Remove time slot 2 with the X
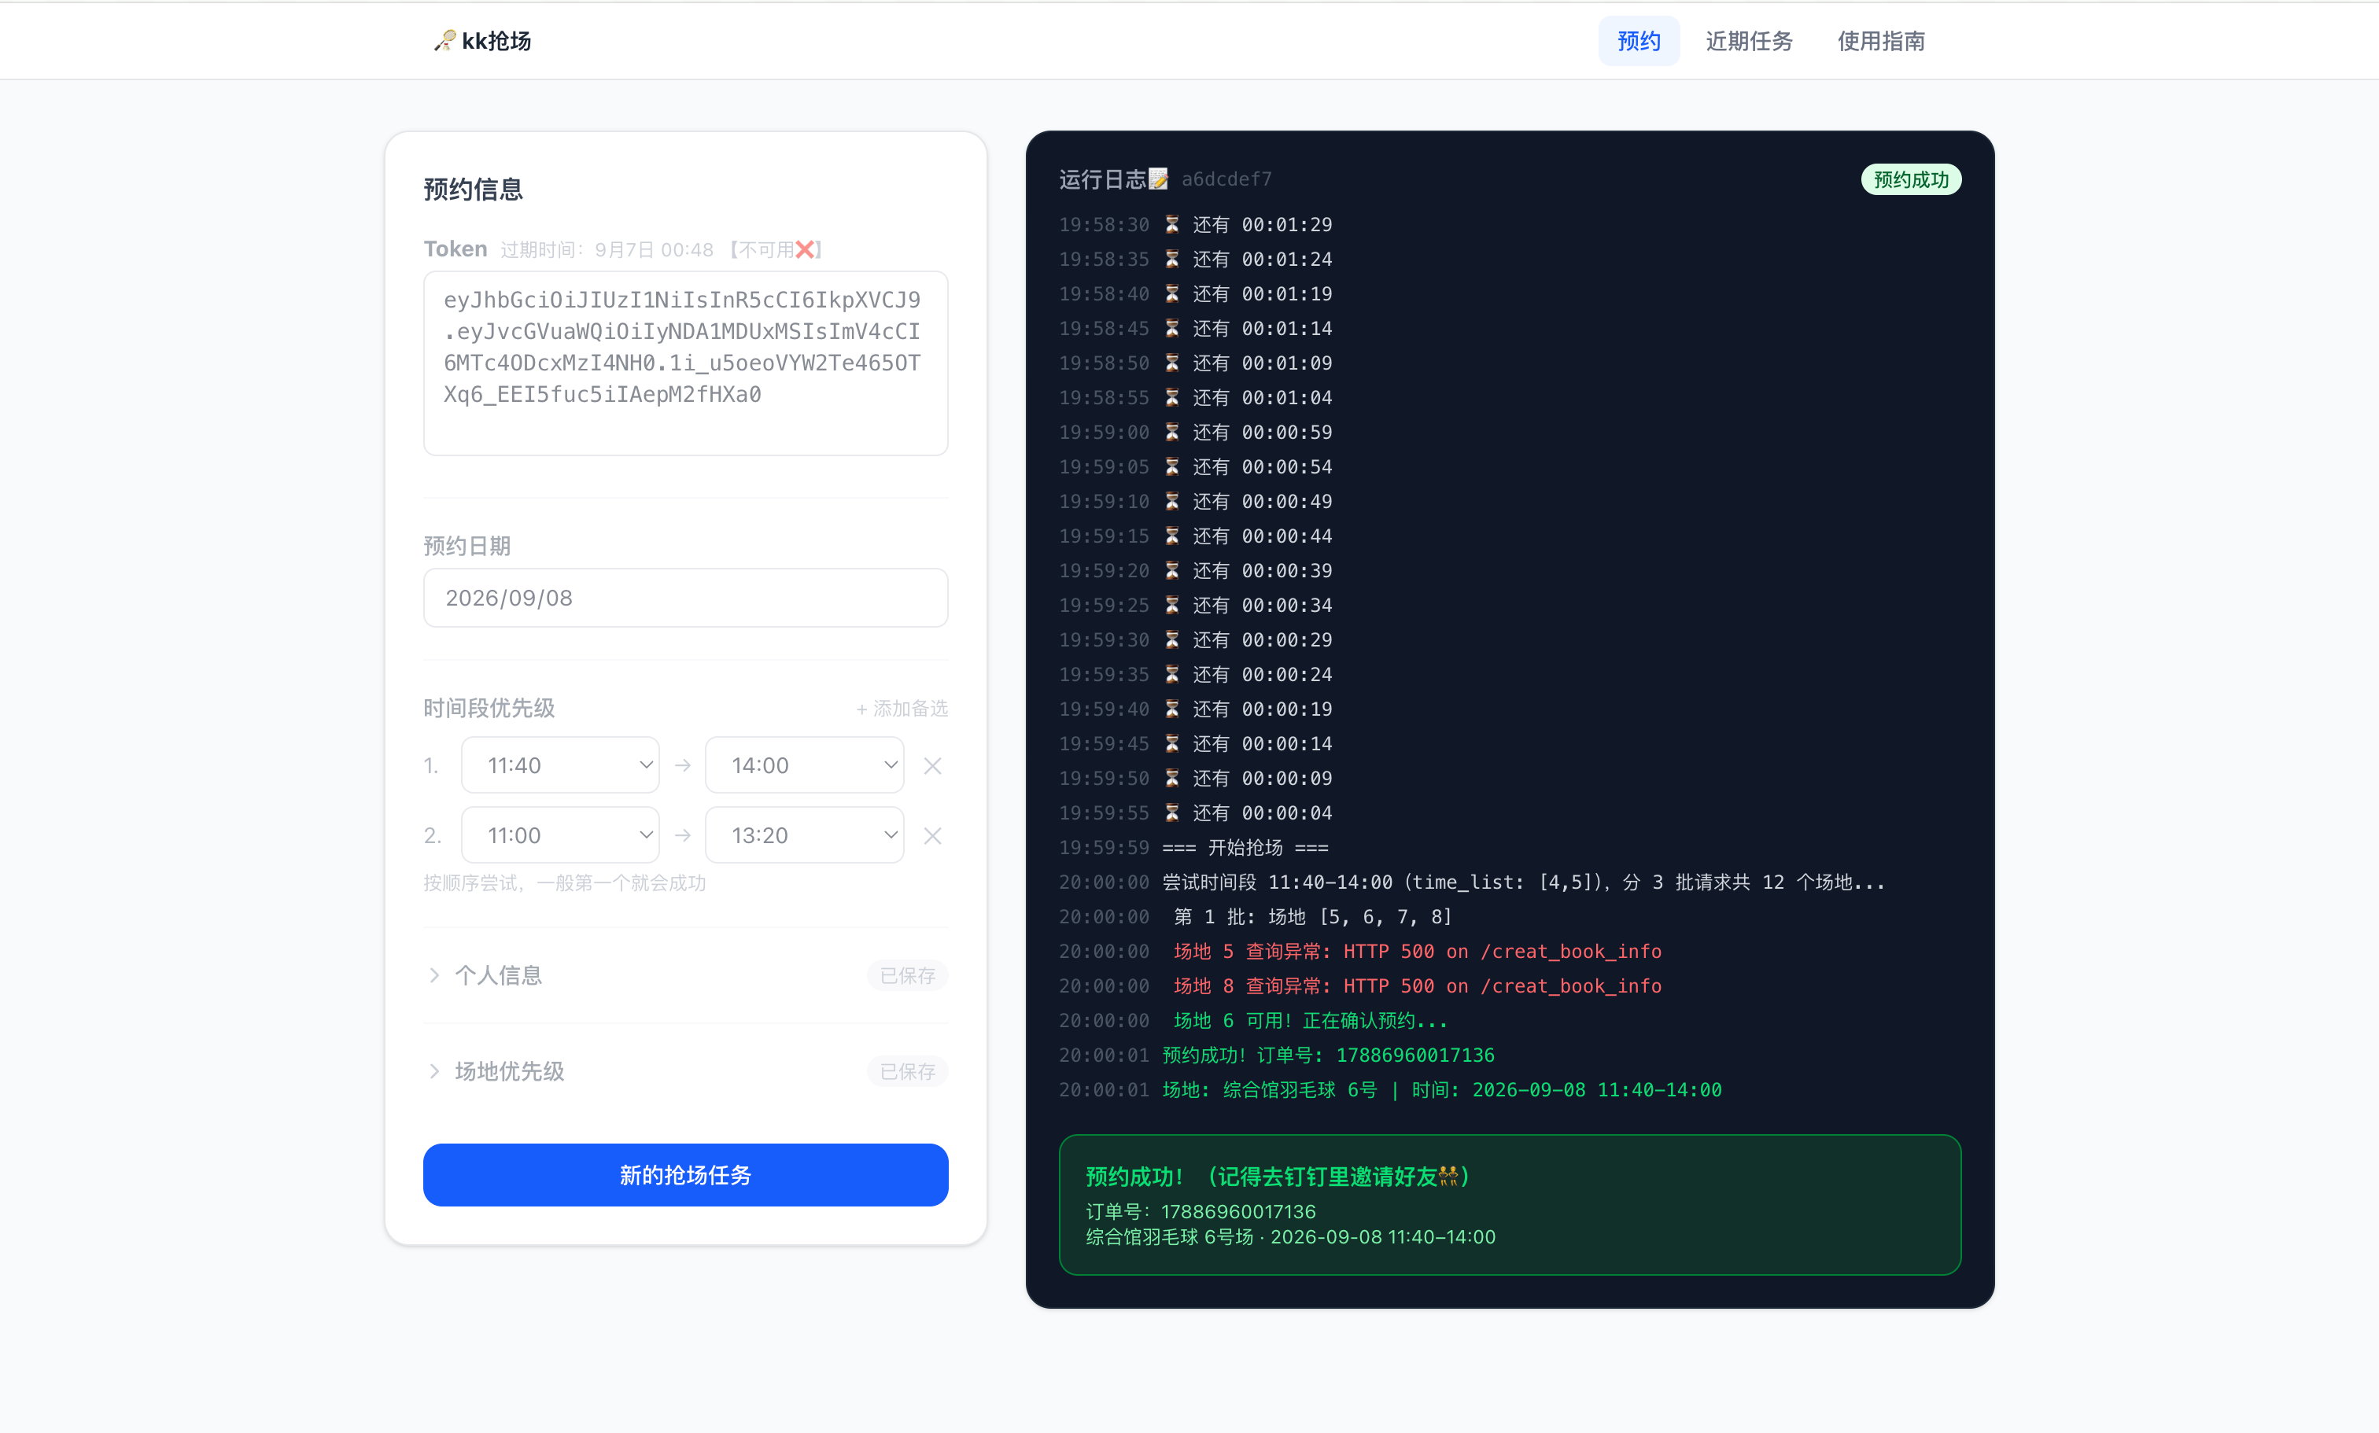Screen dimensions: 2379x1433 933,836
